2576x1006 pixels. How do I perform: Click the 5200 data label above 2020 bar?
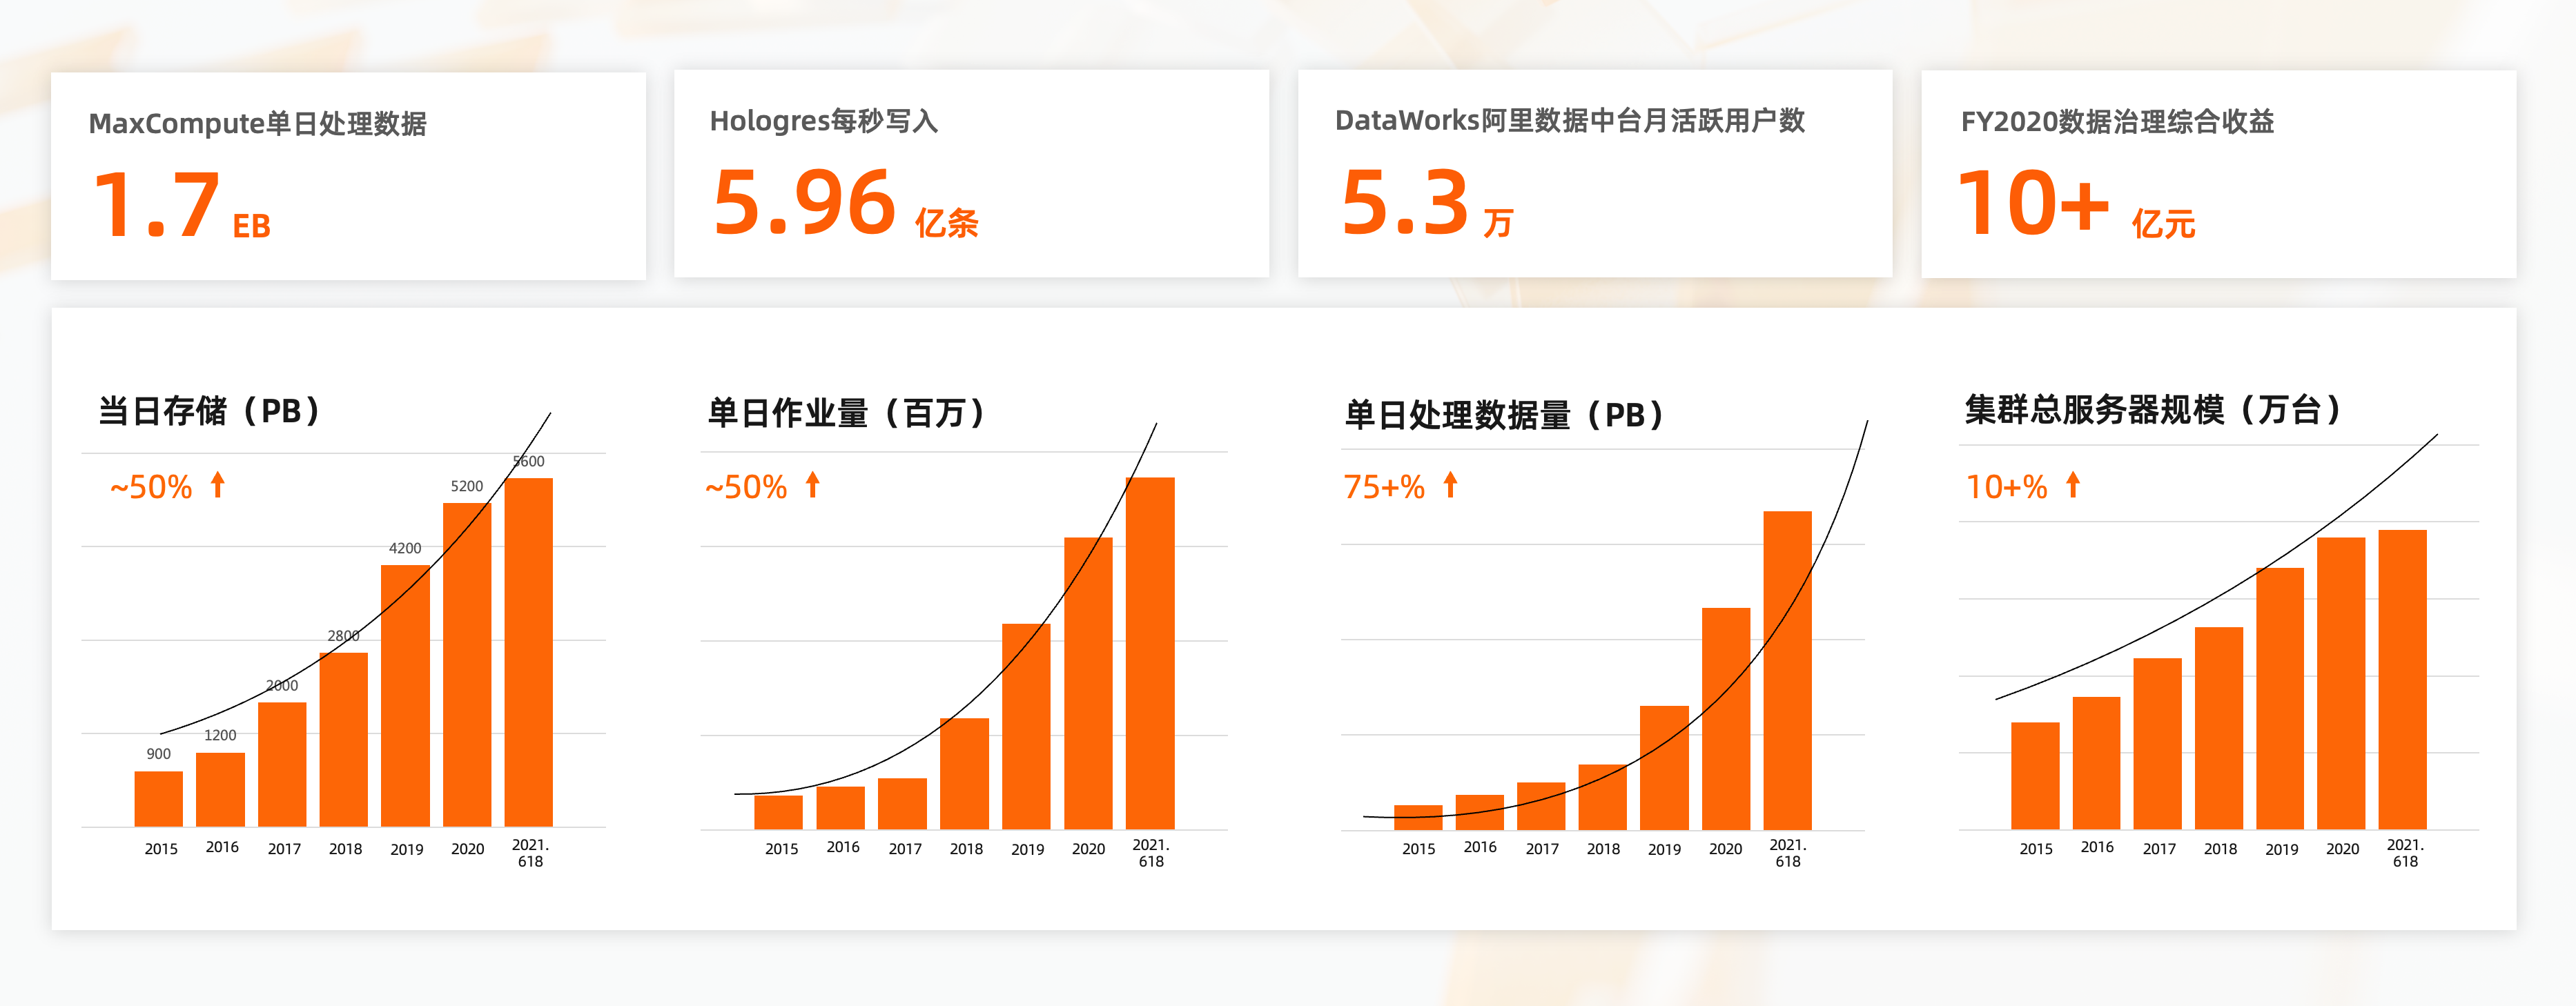pyautogui.click(x=466, y=486)
